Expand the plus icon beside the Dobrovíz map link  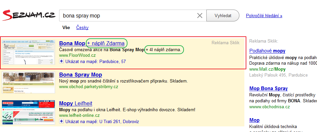click(61, 121)
